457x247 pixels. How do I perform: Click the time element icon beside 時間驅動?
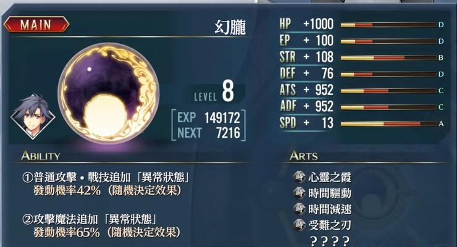[300, 193]
